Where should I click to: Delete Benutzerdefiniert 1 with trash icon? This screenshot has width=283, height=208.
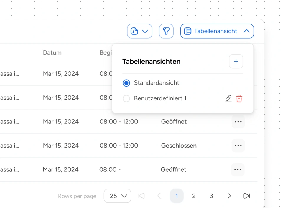tap(239, 99)
